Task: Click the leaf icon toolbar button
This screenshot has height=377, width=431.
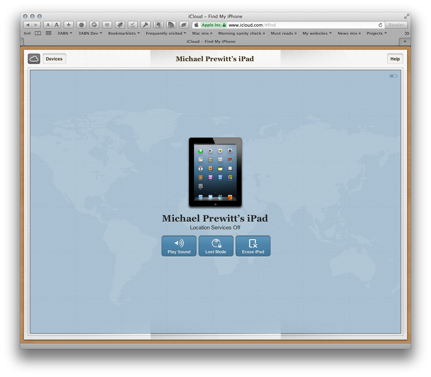Action: click(x=184, y=25)
